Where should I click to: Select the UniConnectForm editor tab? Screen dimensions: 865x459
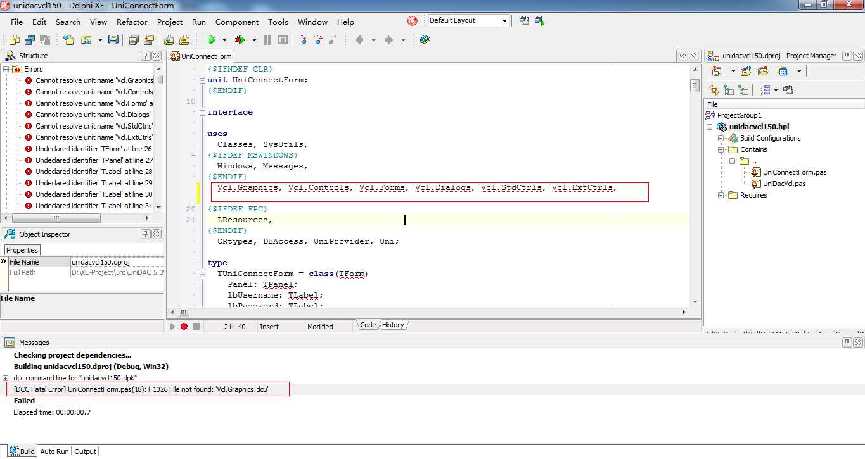201,56
